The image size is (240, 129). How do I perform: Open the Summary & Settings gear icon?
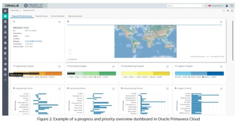[x=5, y=75]
